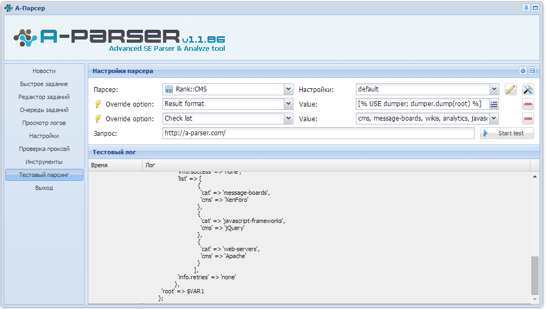Click the log scrollbar down arrow
Image resolution: width=546 pixels, height=309 pixels.
535,299
